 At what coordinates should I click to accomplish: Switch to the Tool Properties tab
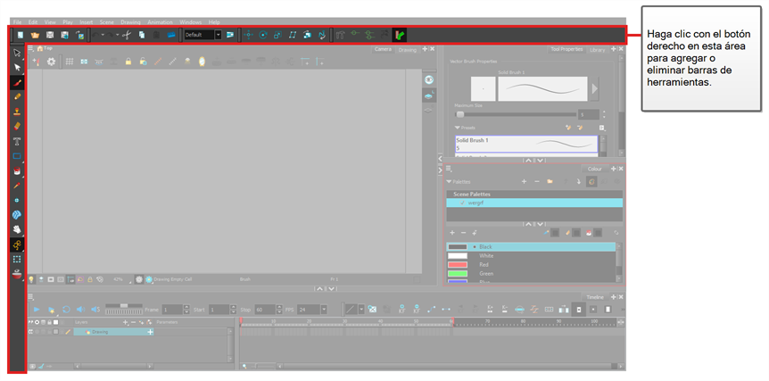[566, 49]
